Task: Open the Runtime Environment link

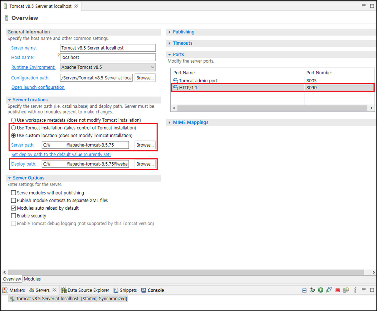Action: [33, 67]
